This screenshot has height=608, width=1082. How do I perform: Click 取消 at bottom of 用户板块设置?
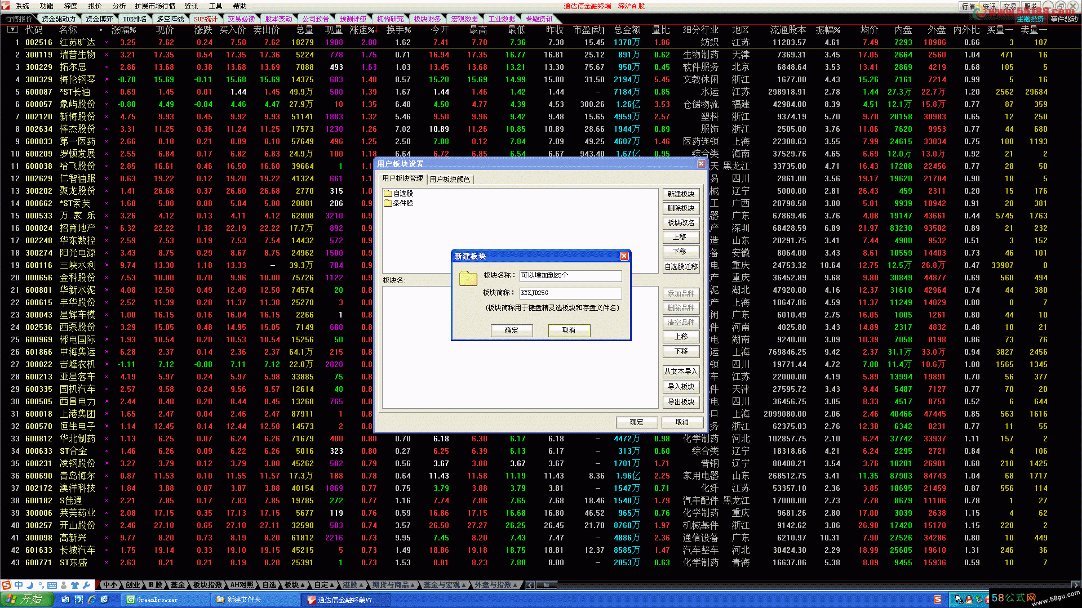(682, 422)
